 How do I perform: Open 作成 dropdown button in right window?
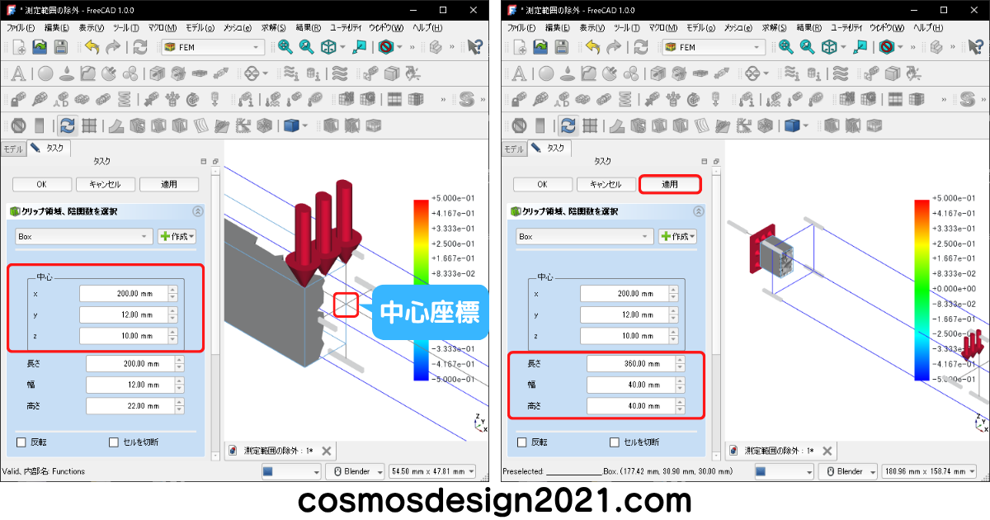click(x=677, y=236)
